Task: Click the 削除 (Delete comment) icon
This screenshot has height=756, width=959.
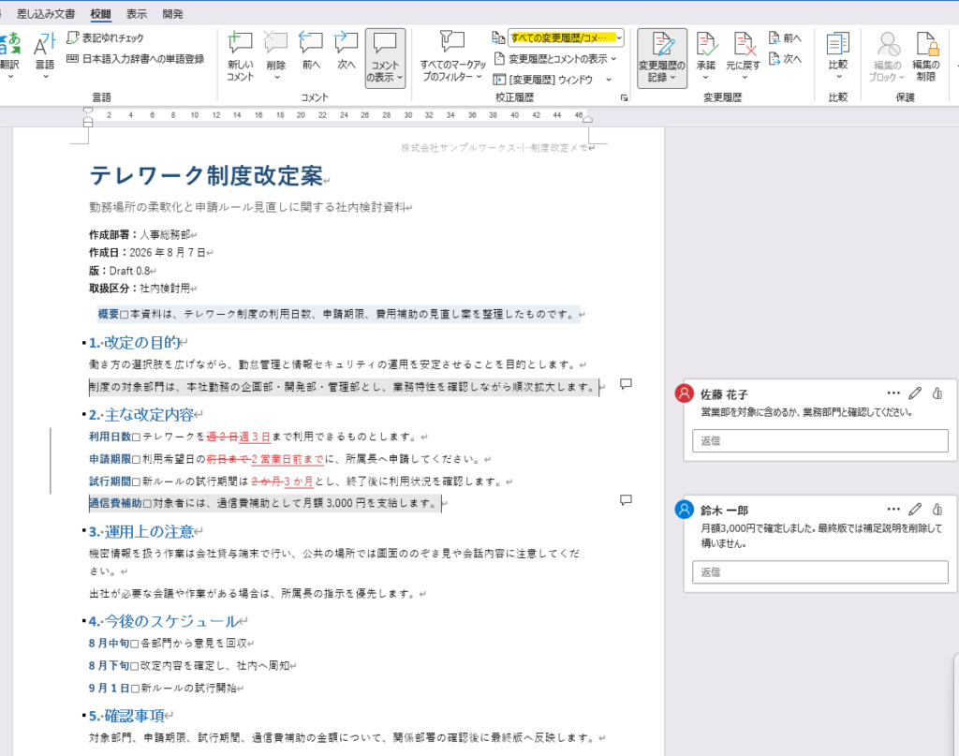Action: tap(276, 43)
